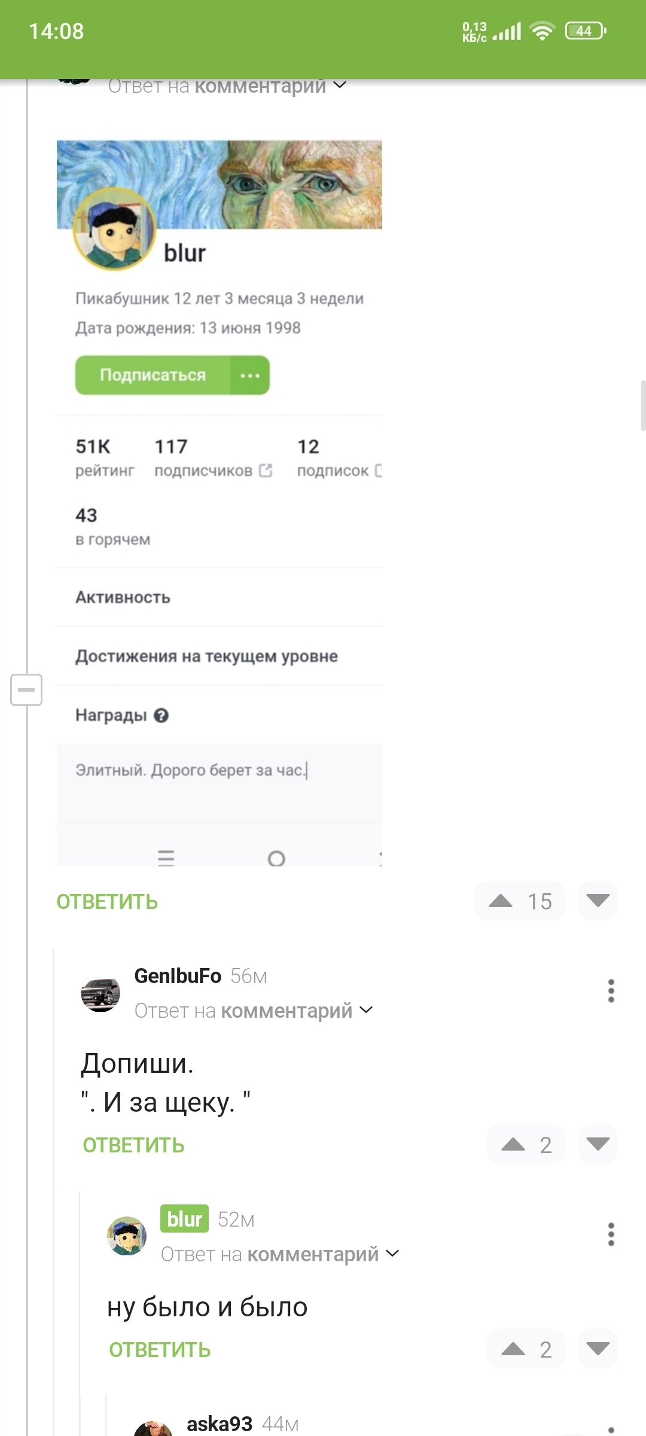
Task: Expand "Ответ на комментарий" under GenIbuFo
Action: (x=366, y=1010)
